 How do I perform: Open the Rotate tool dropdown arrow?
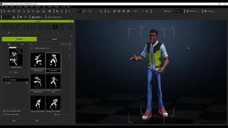click(x=93, y=12)
